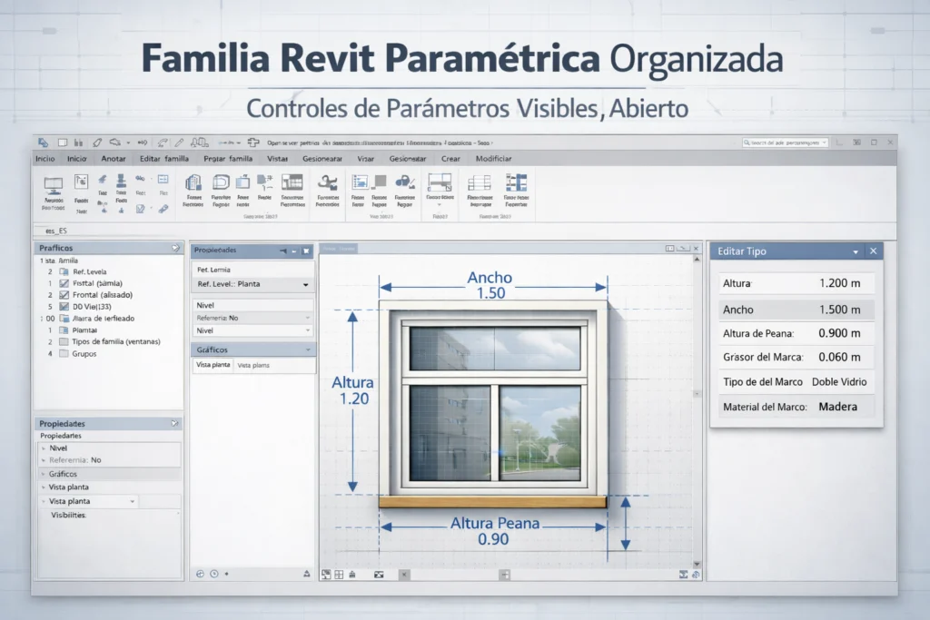
Task: Toggle the Fistal checkbox in the browser tree
Action: 65,283
